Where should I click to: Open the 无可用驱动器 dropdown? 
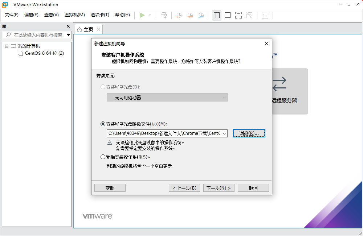tap(167, 97)
